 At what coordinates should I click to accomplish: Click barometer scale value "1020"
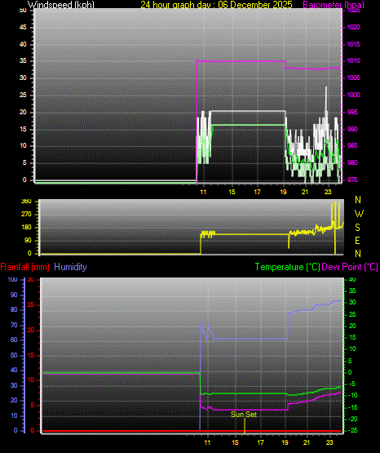coord(353,27)
